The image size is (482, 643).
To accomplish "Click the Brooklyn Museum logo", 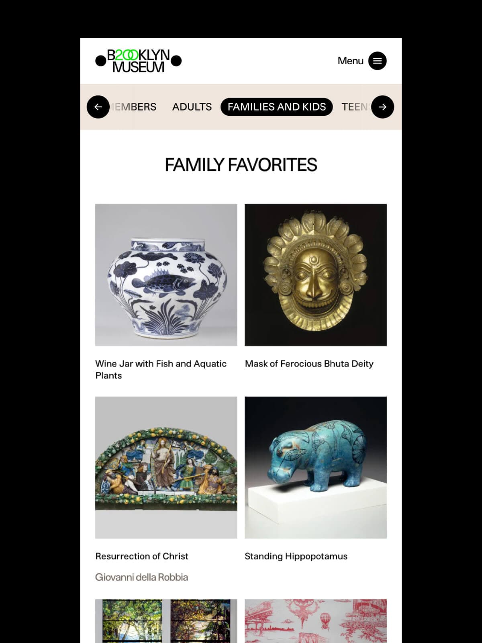I will pos(139,61).
